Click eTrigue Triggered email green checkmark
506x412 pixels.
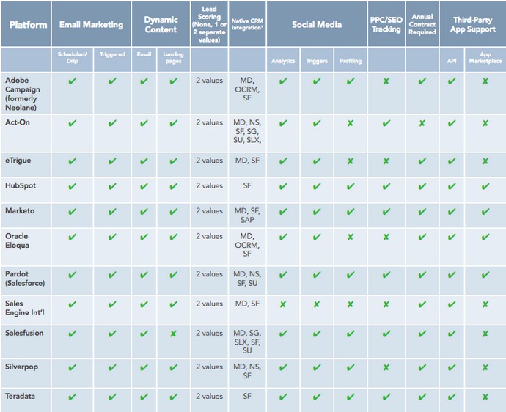(x=112, y=161)
